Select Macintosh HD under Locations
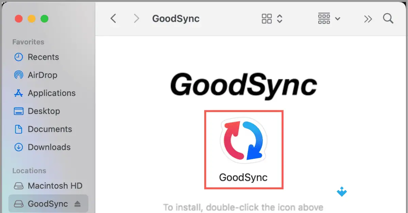The image size is (408, 213). pos(55,186)
